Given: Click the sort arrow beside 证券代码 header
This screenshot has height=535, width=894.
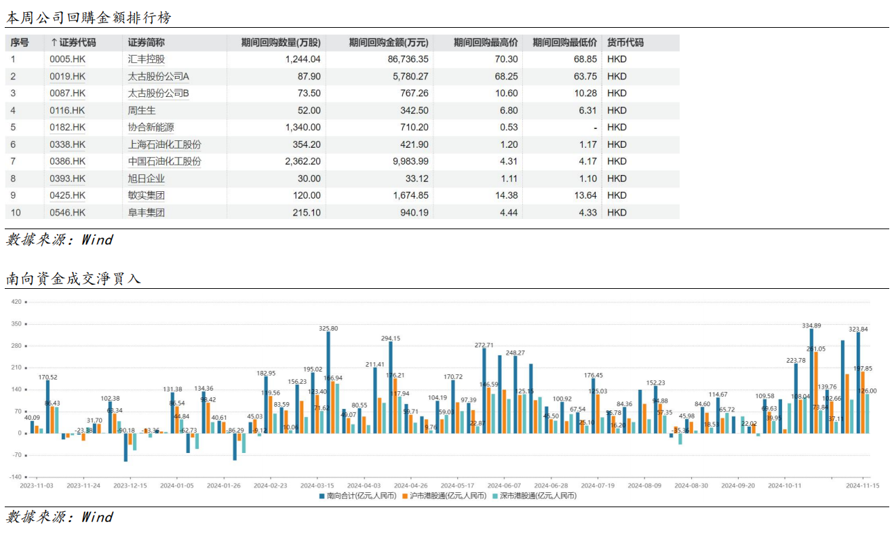Looking at the screenshot, I should pos(54,43).
